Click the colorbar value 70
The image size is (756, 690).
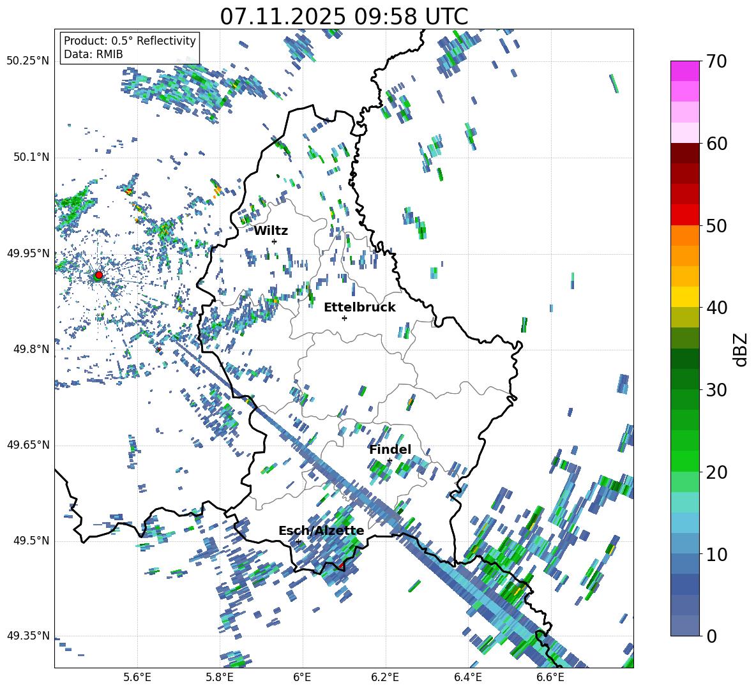(716, 61)
